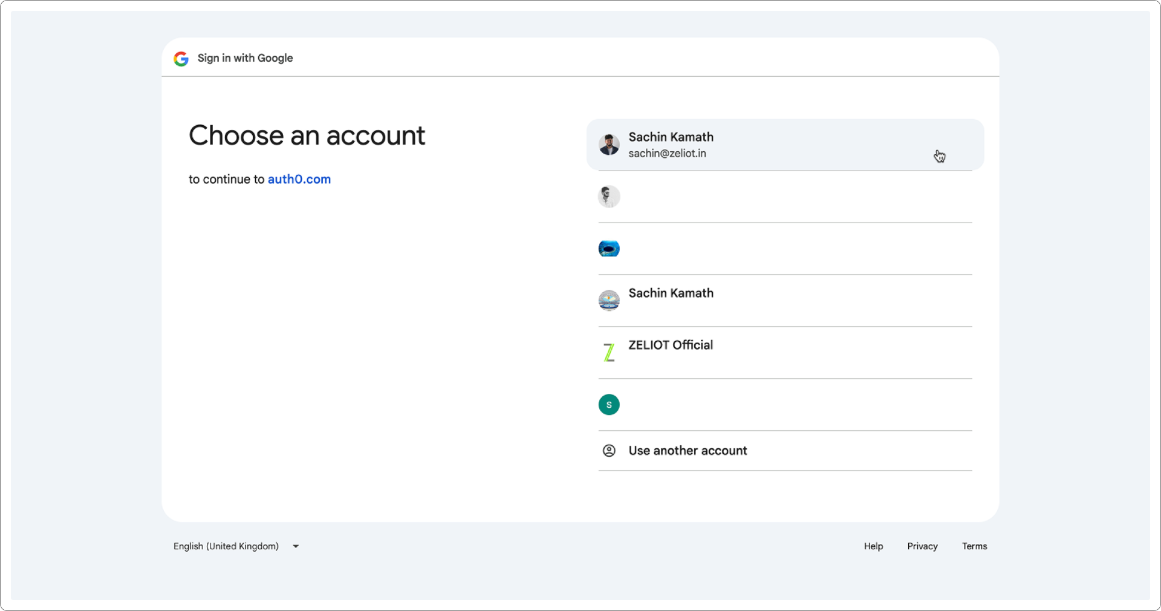Expand the language dropdown arrow
This screenshot has height=611, width=1161.
296,546
